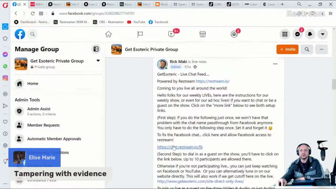The width and height of the screenshot is (336, 189).
Task: Reload the current page
Action: click(33, 13)
